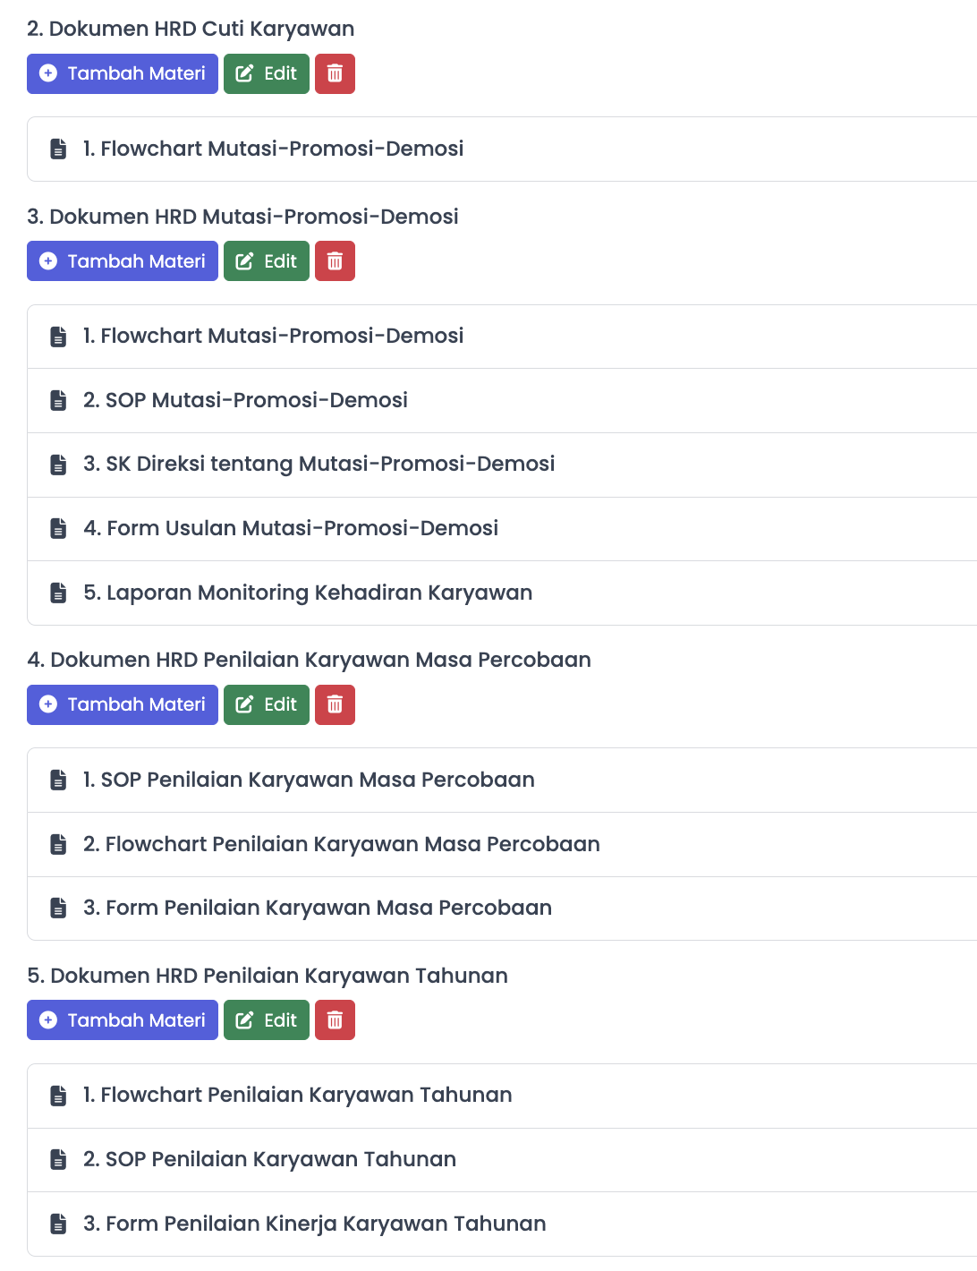Image resolution: width=977 pixels, height=1271 pixels.
Task: Open Form Penilaian Kinerja Karyawan Tahunan
Action: click(x=502, y=1224)
